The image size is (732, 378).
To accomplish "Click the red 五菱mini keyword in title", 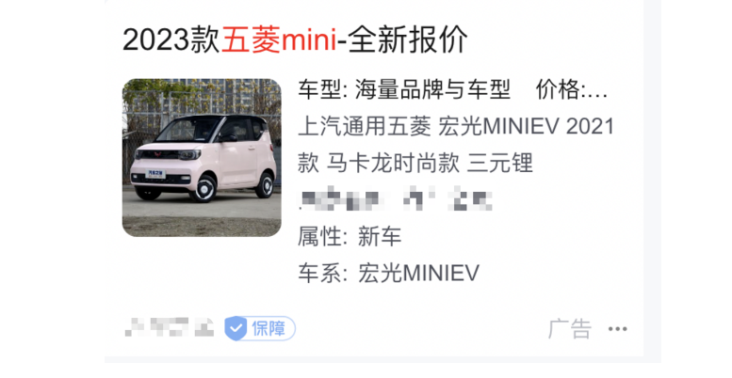I will 279,39.
